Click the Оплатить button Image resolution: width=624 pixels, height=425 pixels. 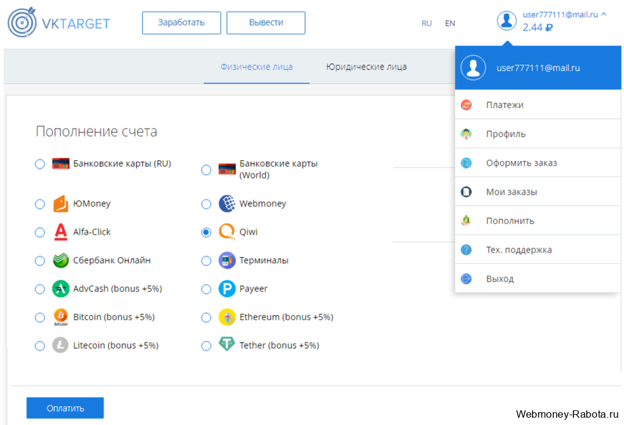[x=65, y=408]
